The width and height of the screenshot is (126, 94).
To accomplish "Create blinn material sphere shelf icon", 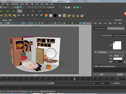I will 24,16.
